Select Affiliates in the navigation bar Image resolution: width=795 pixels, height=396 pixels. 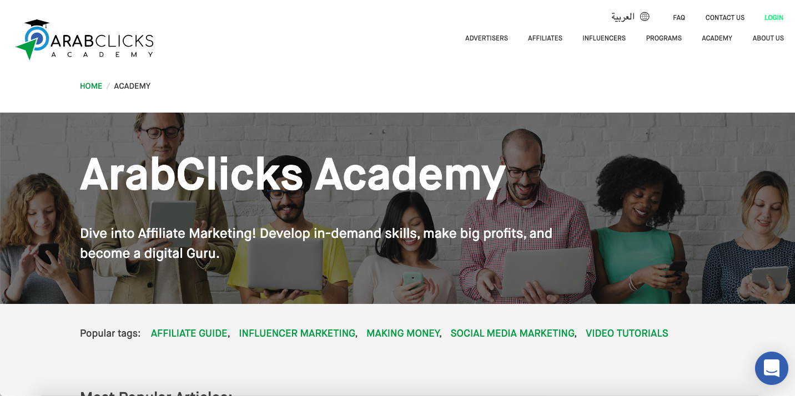coord(545,38)
